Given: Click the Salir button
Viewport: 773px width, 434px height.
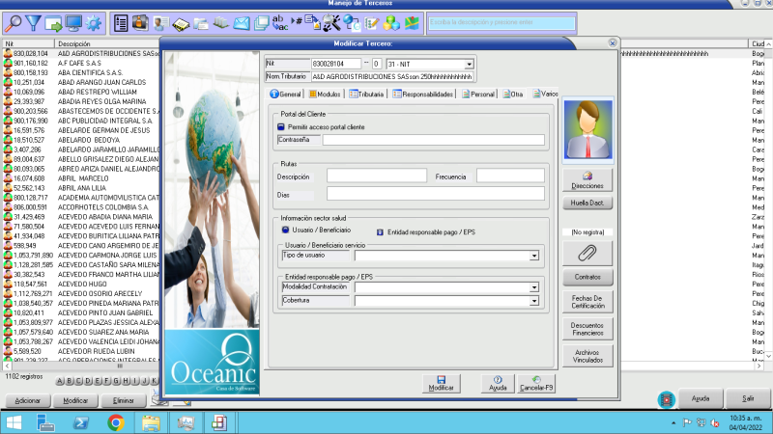Looking at the screenshot, I should (x=747, y=398).
